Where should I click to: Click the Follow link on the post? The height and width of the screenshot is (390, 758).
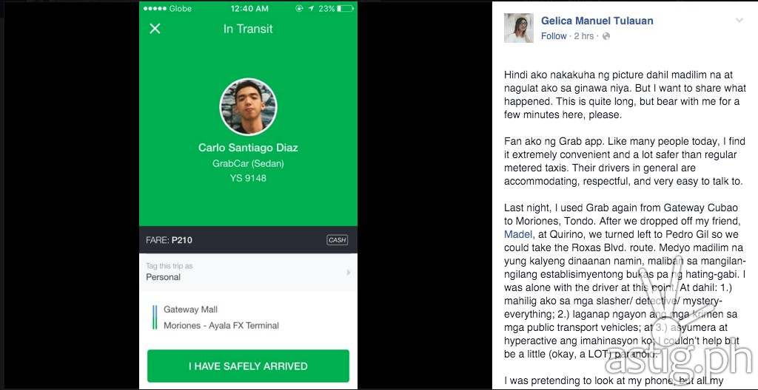pyautogui.click(x=554, y=36)
